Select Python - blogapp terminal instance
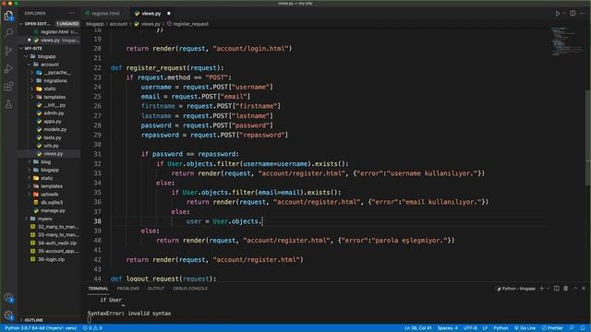The height and width of the screenshot is (332, 591). (516, 289)
